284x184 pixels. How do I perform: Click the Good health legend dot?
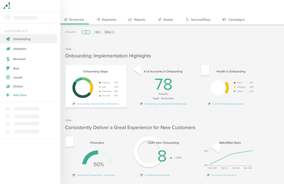pos(234,91)
